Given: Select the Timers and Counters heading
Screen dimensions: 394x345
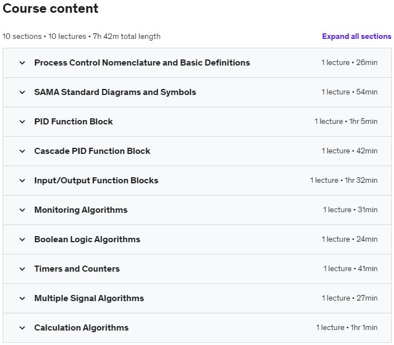Looking at the screenshot, I should tap(77, 269).
